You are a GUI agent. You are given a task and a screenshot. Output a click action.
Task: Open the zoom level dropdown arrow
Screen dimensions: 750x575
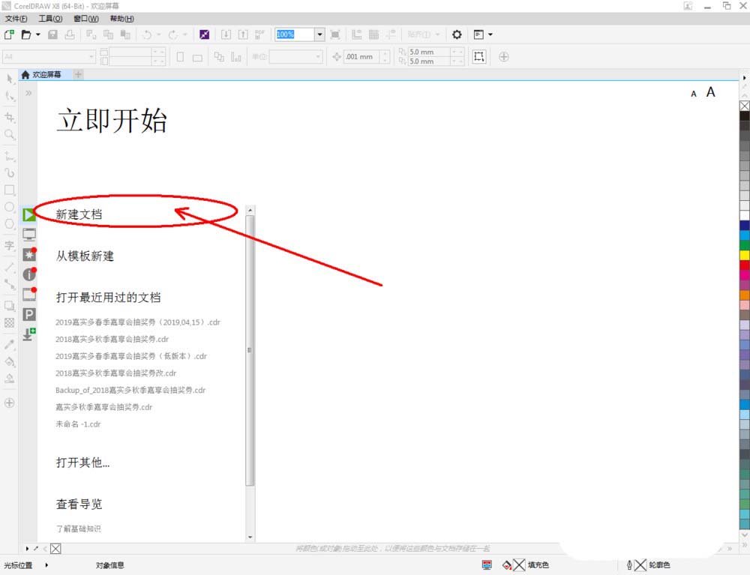coord(319,34)
